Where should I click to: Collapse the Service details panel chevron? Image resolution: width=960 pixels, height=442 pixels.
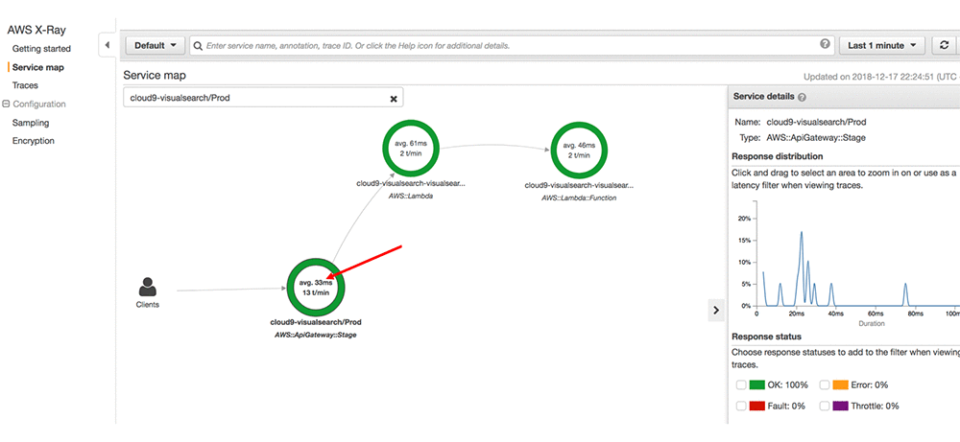[x=716, y=310]
